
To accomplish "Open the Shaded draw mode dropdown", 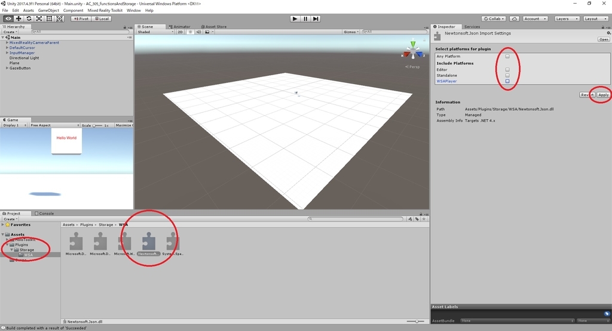I will pyautogui.click(x=155, y=32).
